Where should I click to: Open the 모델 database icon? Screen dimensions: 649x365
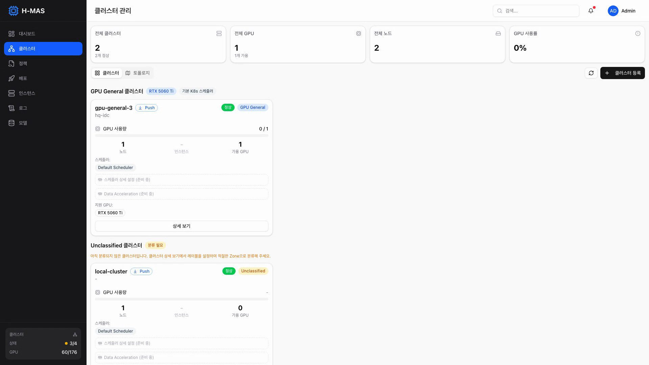click(x=11, y=123)
